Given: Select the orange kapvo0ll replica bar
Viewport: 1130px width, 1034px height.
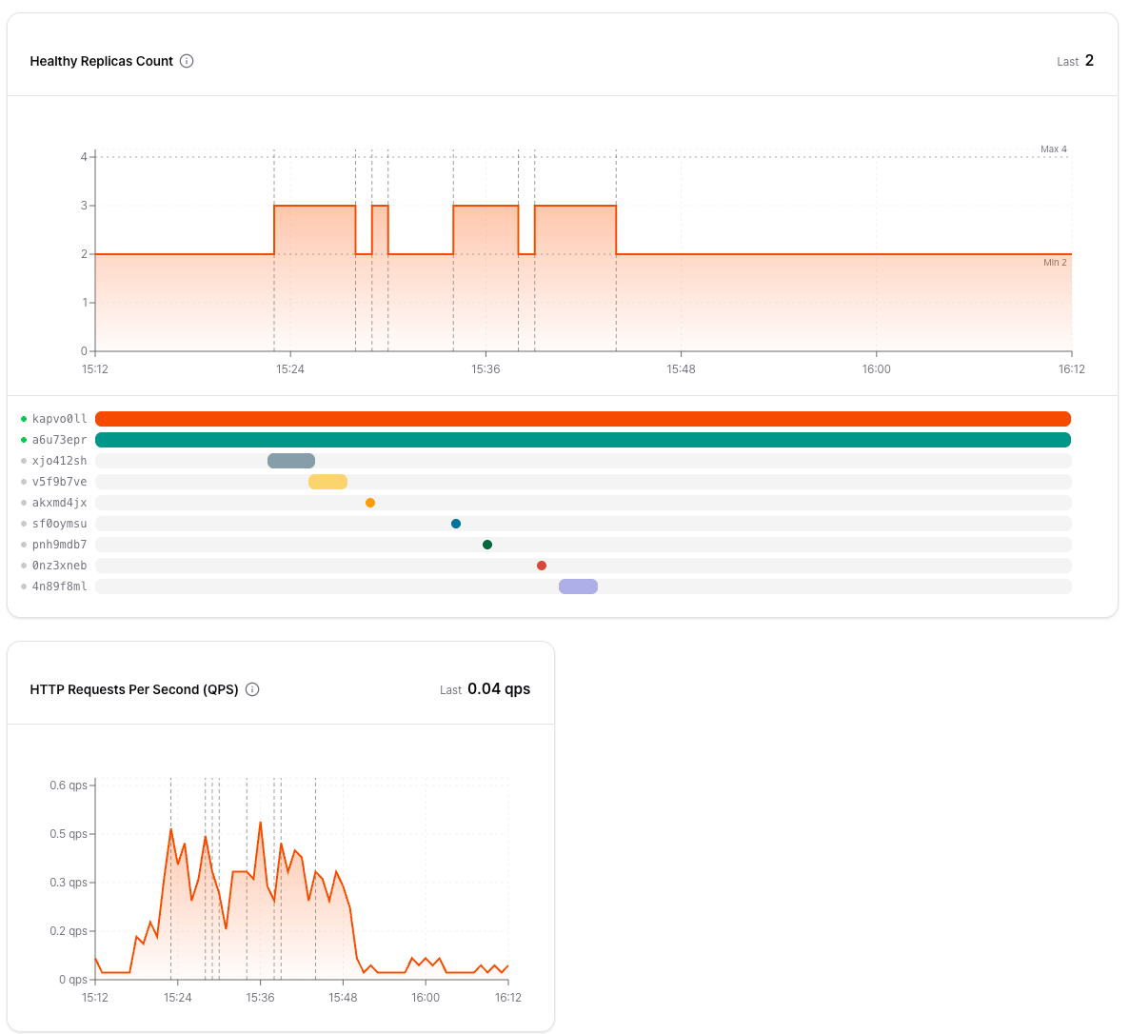Looking at the screenshot, I should pyautogui.click(x=583, y=419).
